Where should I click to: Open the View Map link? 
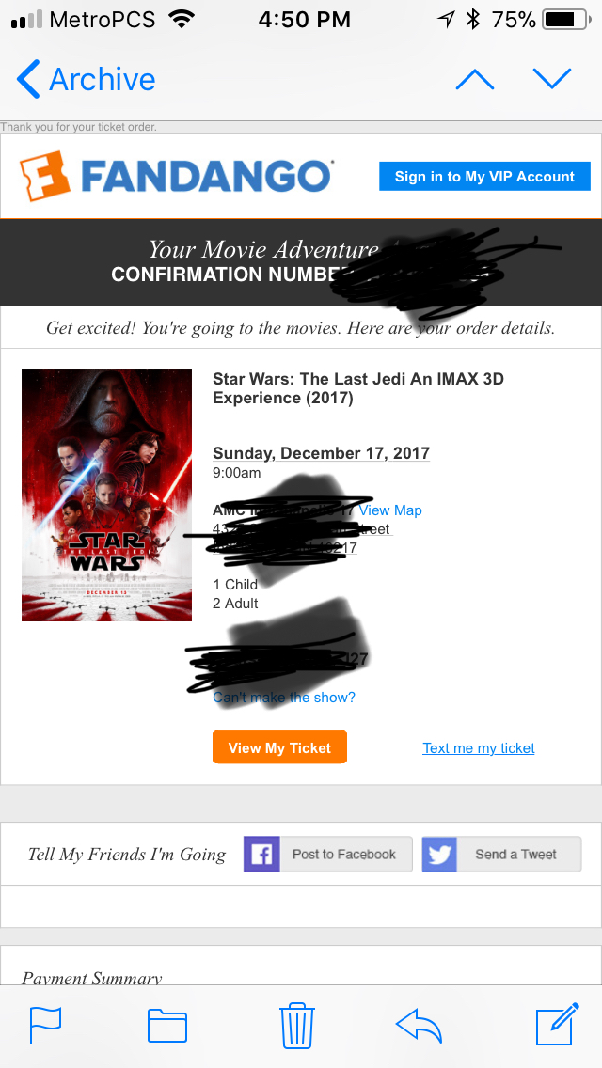pos(390,510)
